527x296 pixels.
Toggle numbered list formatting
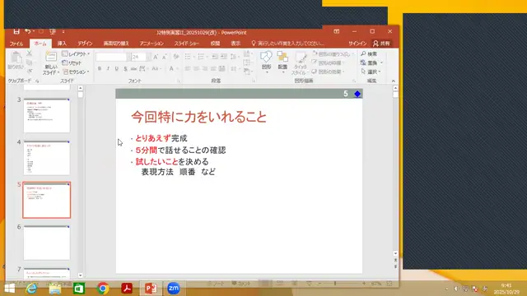tap(202, 57)
